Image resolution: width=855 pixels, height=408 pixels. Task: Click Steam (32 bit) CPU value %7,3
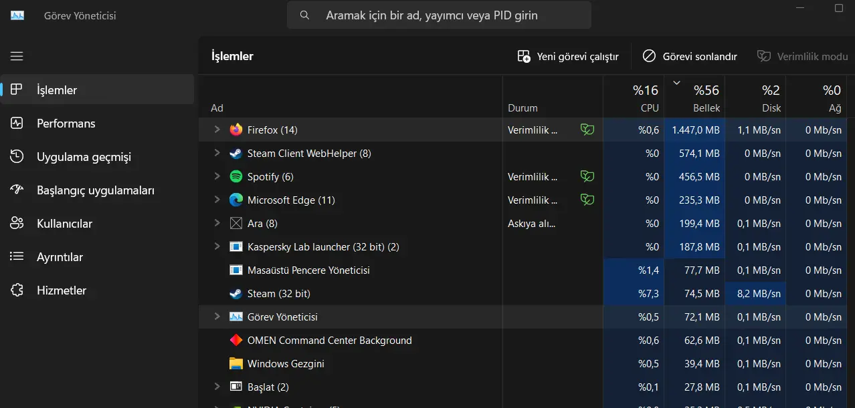tap(648, 294)
